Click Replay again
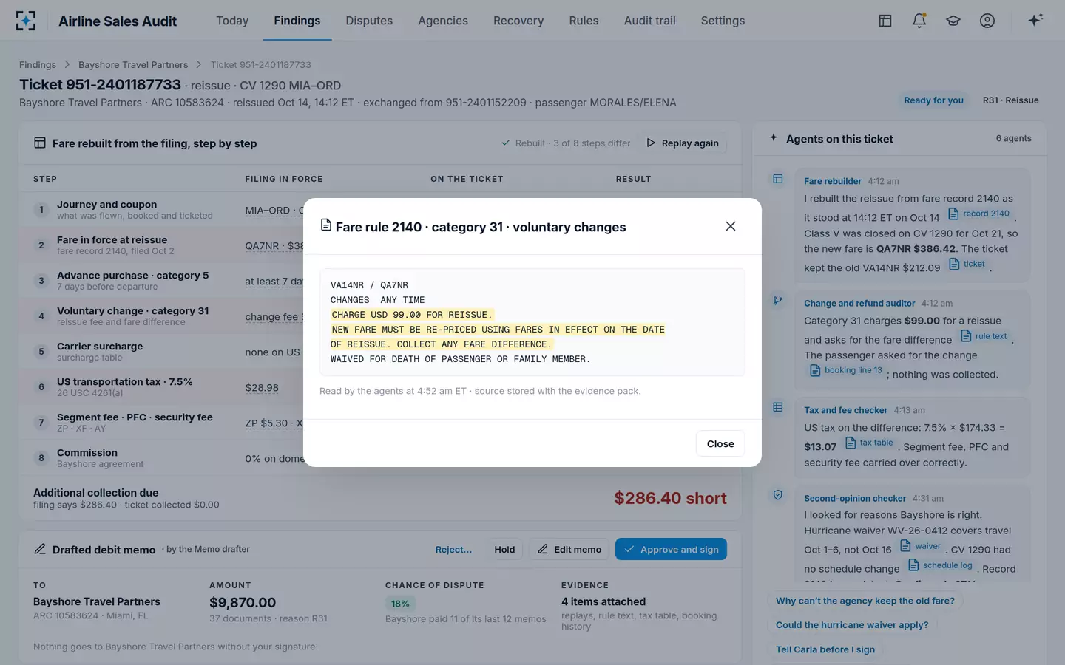The image size is (1065, 665). pyautogui.click(x=683, y=143)
